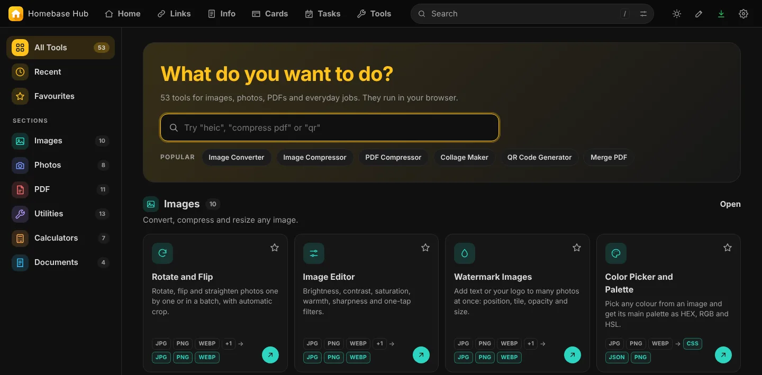Click the CSS output tag on Color Picker
The width and height of the screenshot is (762, 375).
coord(693,343)
